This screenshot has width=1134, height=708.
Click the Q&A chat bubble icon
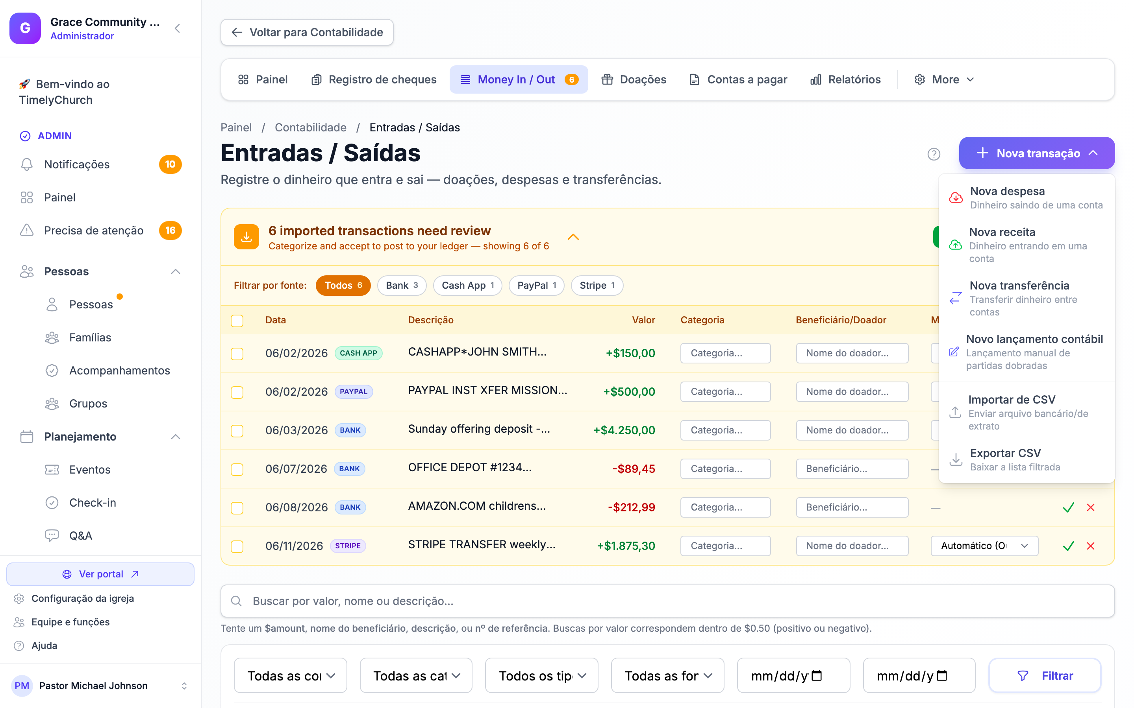click(x=52, y=535)
